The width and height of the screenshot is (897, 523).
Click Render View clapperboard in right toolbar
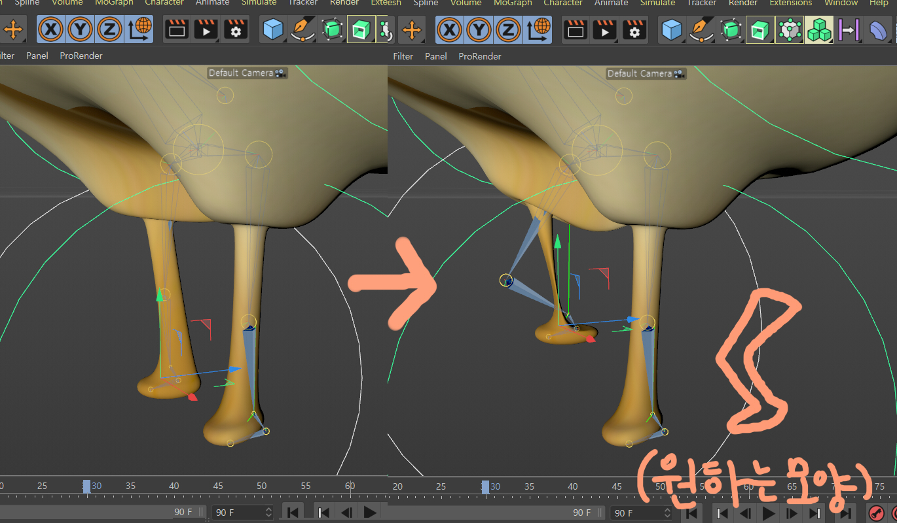576,30
